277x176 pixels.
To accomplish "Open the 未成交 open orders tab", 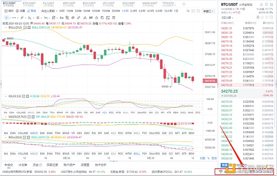I will coord(8,165).
